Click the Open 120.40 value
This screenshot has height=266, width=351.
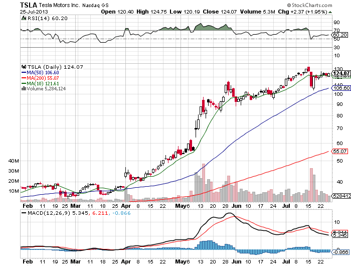pyautogui.click(x=117, y=12)
